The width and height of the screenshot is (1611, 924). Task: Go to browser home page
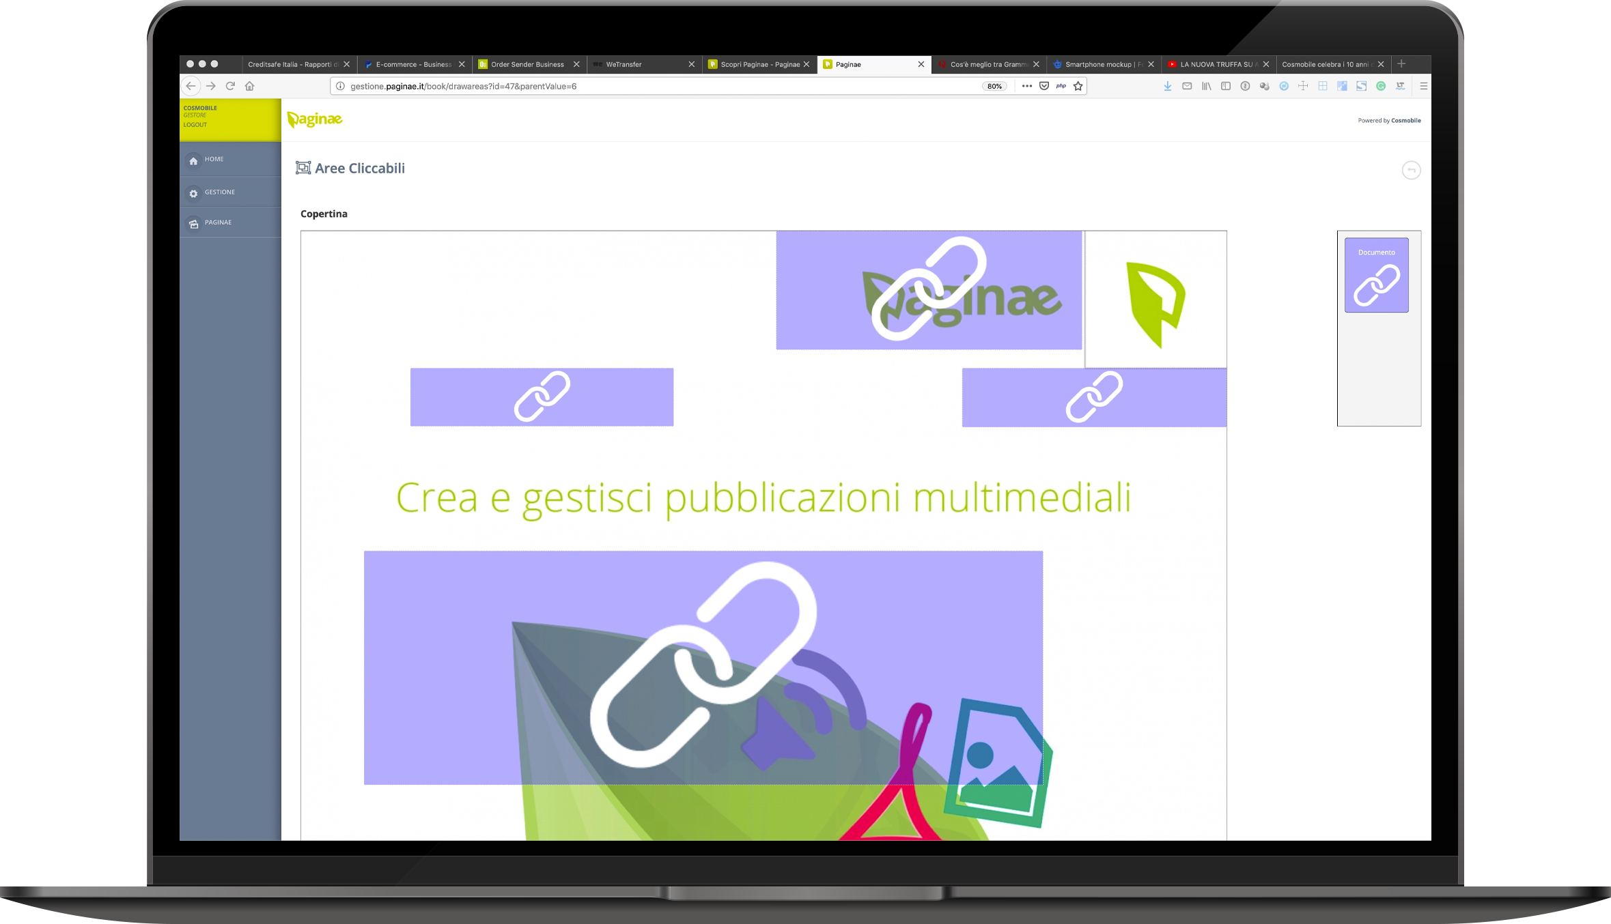(250, 86)
